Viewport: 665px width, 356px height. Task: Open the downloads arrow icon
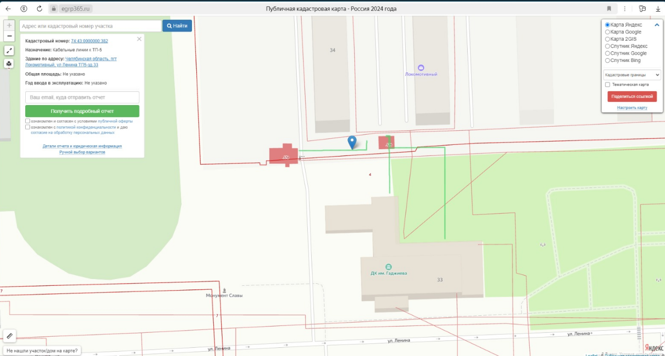click(x=658, y=9)
